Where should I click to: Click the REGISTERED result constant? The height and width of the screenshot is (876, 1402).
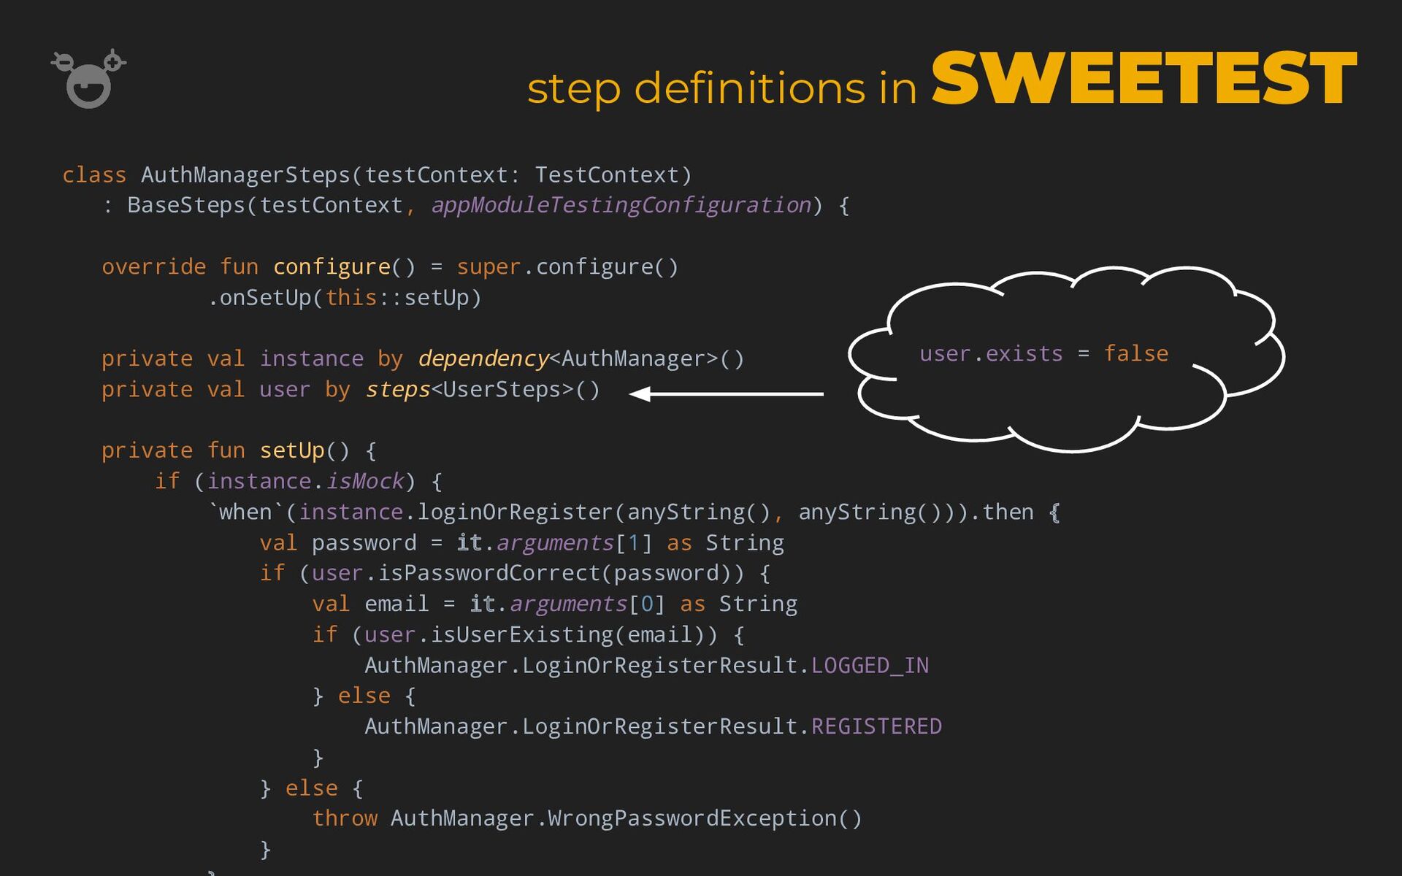(x=876, y=726)
